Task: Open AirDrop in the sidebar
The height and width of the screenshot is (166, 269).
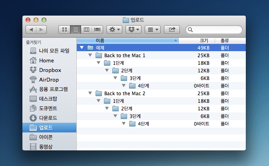Action: click(x=50, y=80)
